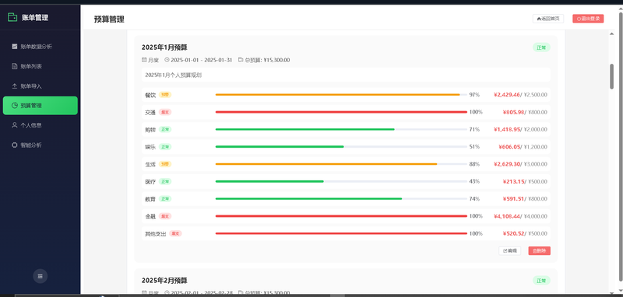Collapse sidebar with the hamburger button
623x297 pixels.
(40, 276)
